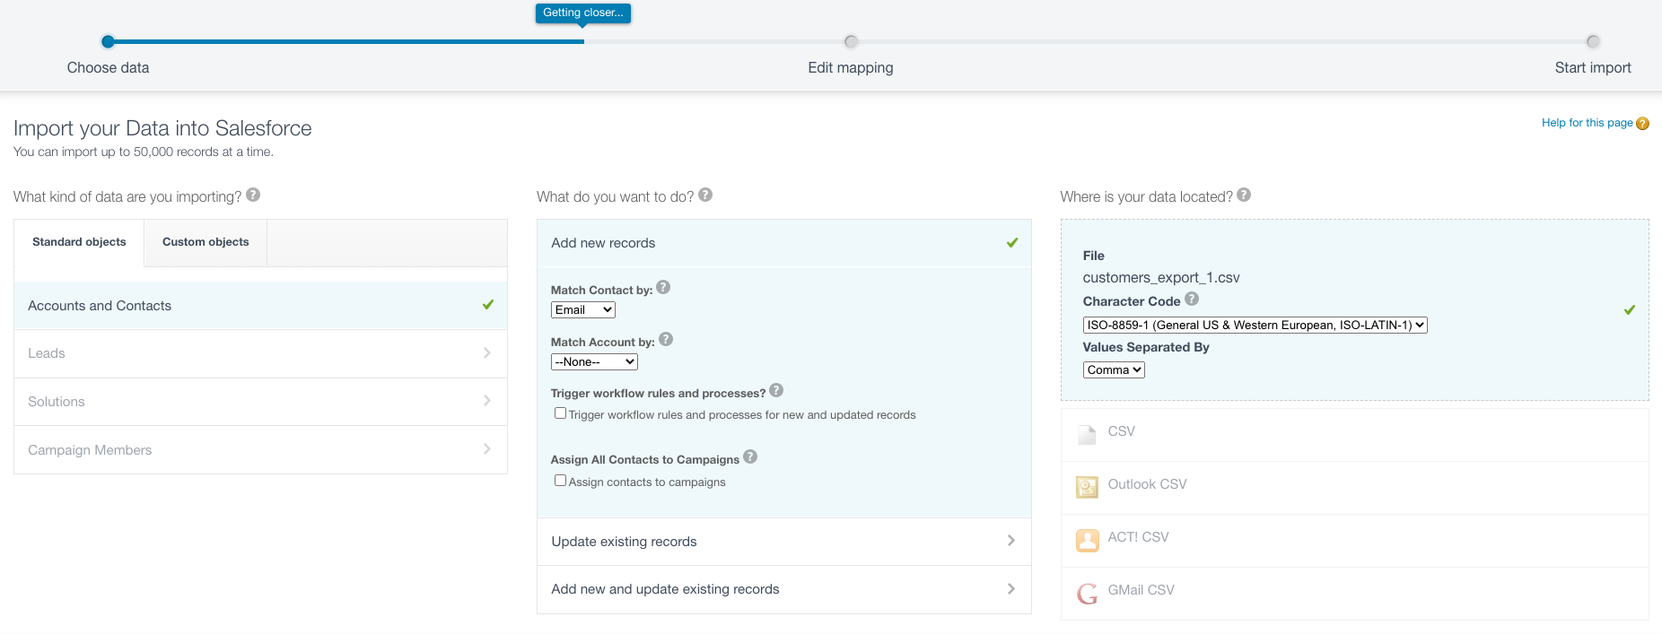Switch to the Standard objects tab

(79, 242)
